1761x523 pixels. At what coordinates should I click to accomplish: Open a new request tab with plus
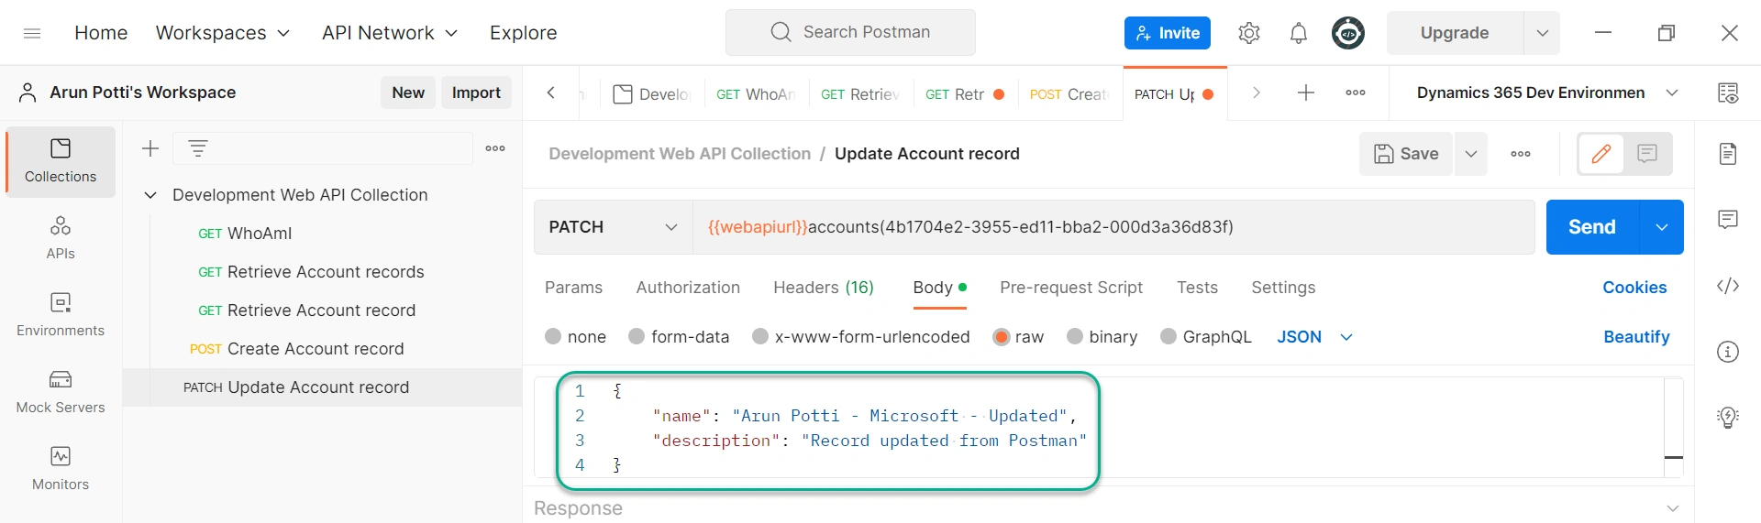point(1306,93)
